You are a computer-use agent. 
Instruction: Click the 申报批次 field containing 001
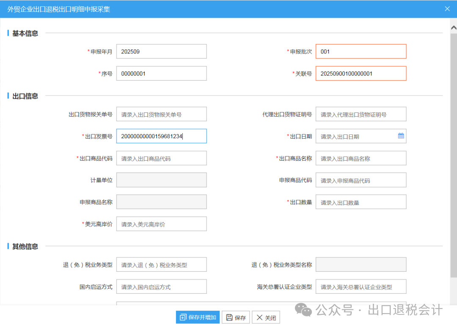pyautogui.click(x=361, y=51)
